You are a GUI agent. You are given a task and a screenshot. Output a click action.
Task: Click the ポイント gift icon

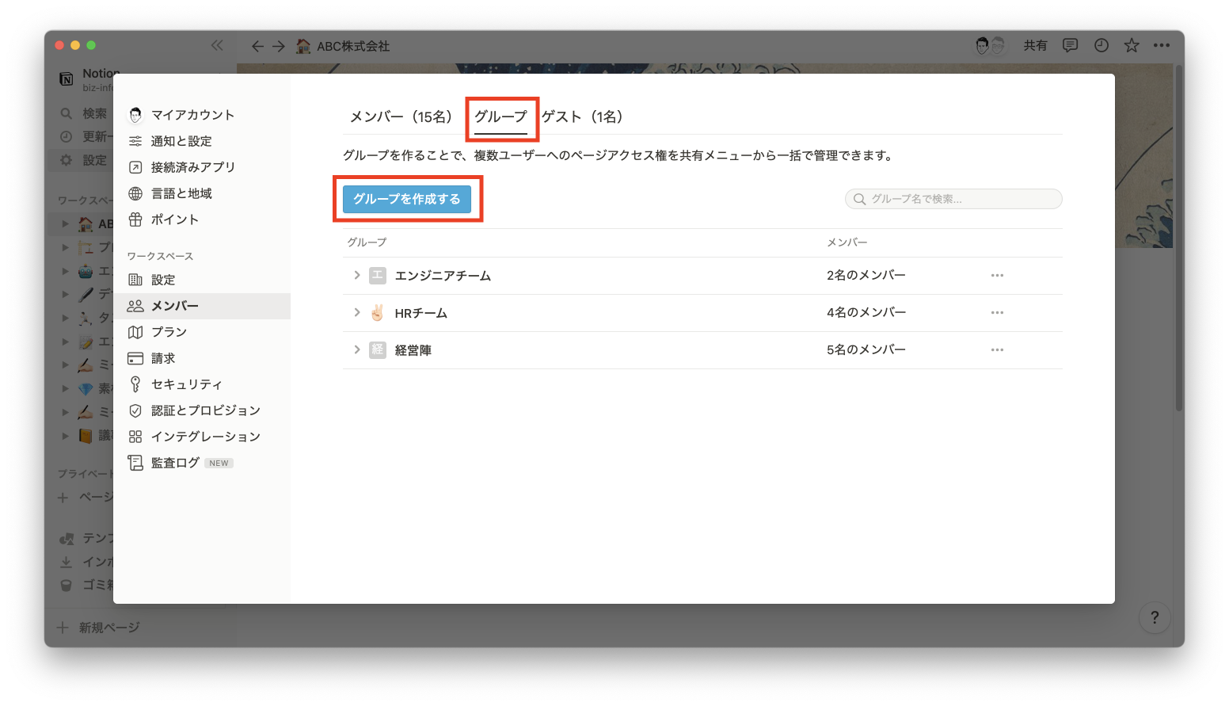tap(135, 219)
